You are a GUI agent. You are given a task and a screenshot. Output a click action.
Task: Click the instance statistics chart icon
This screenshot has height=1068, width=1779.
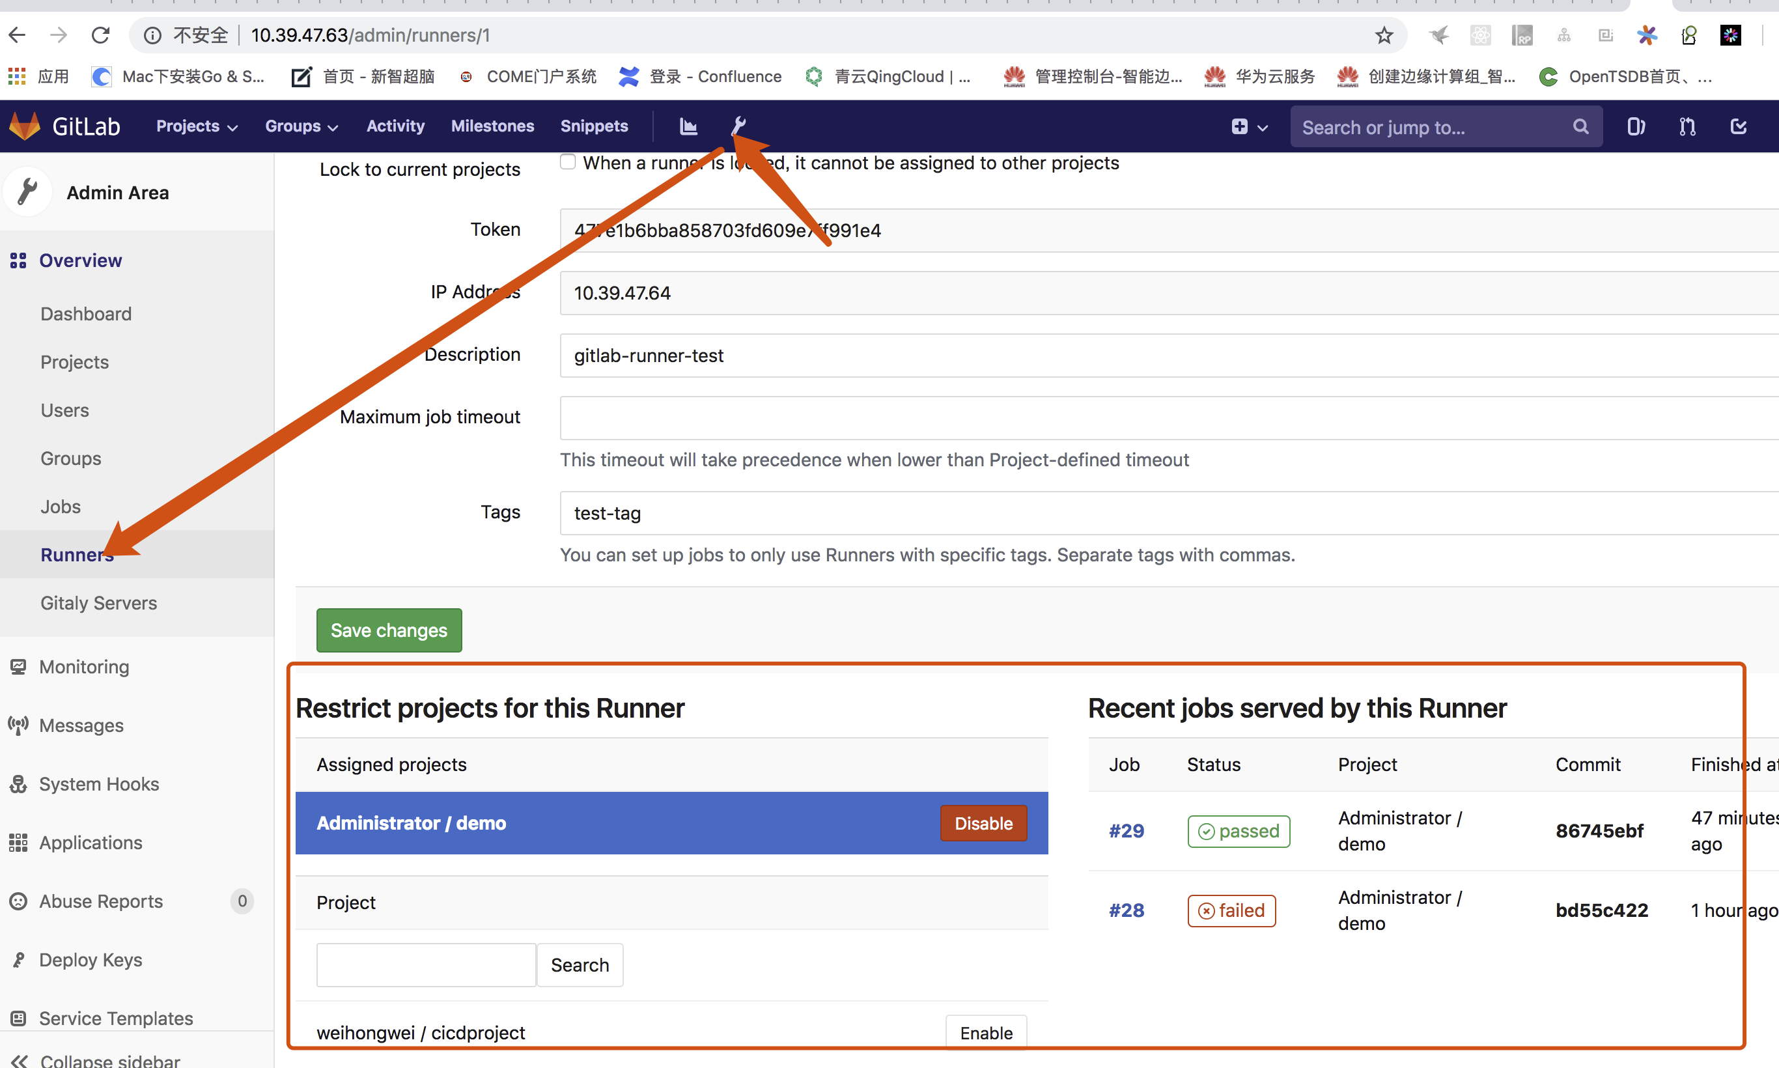click(x=688, y=127)
